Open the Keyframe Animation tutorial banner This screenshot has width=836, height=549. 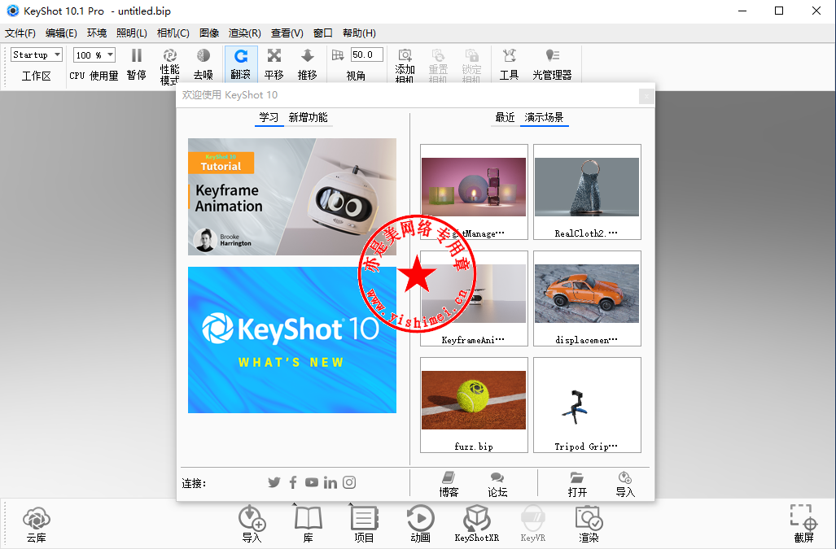[x=292, y=197]
